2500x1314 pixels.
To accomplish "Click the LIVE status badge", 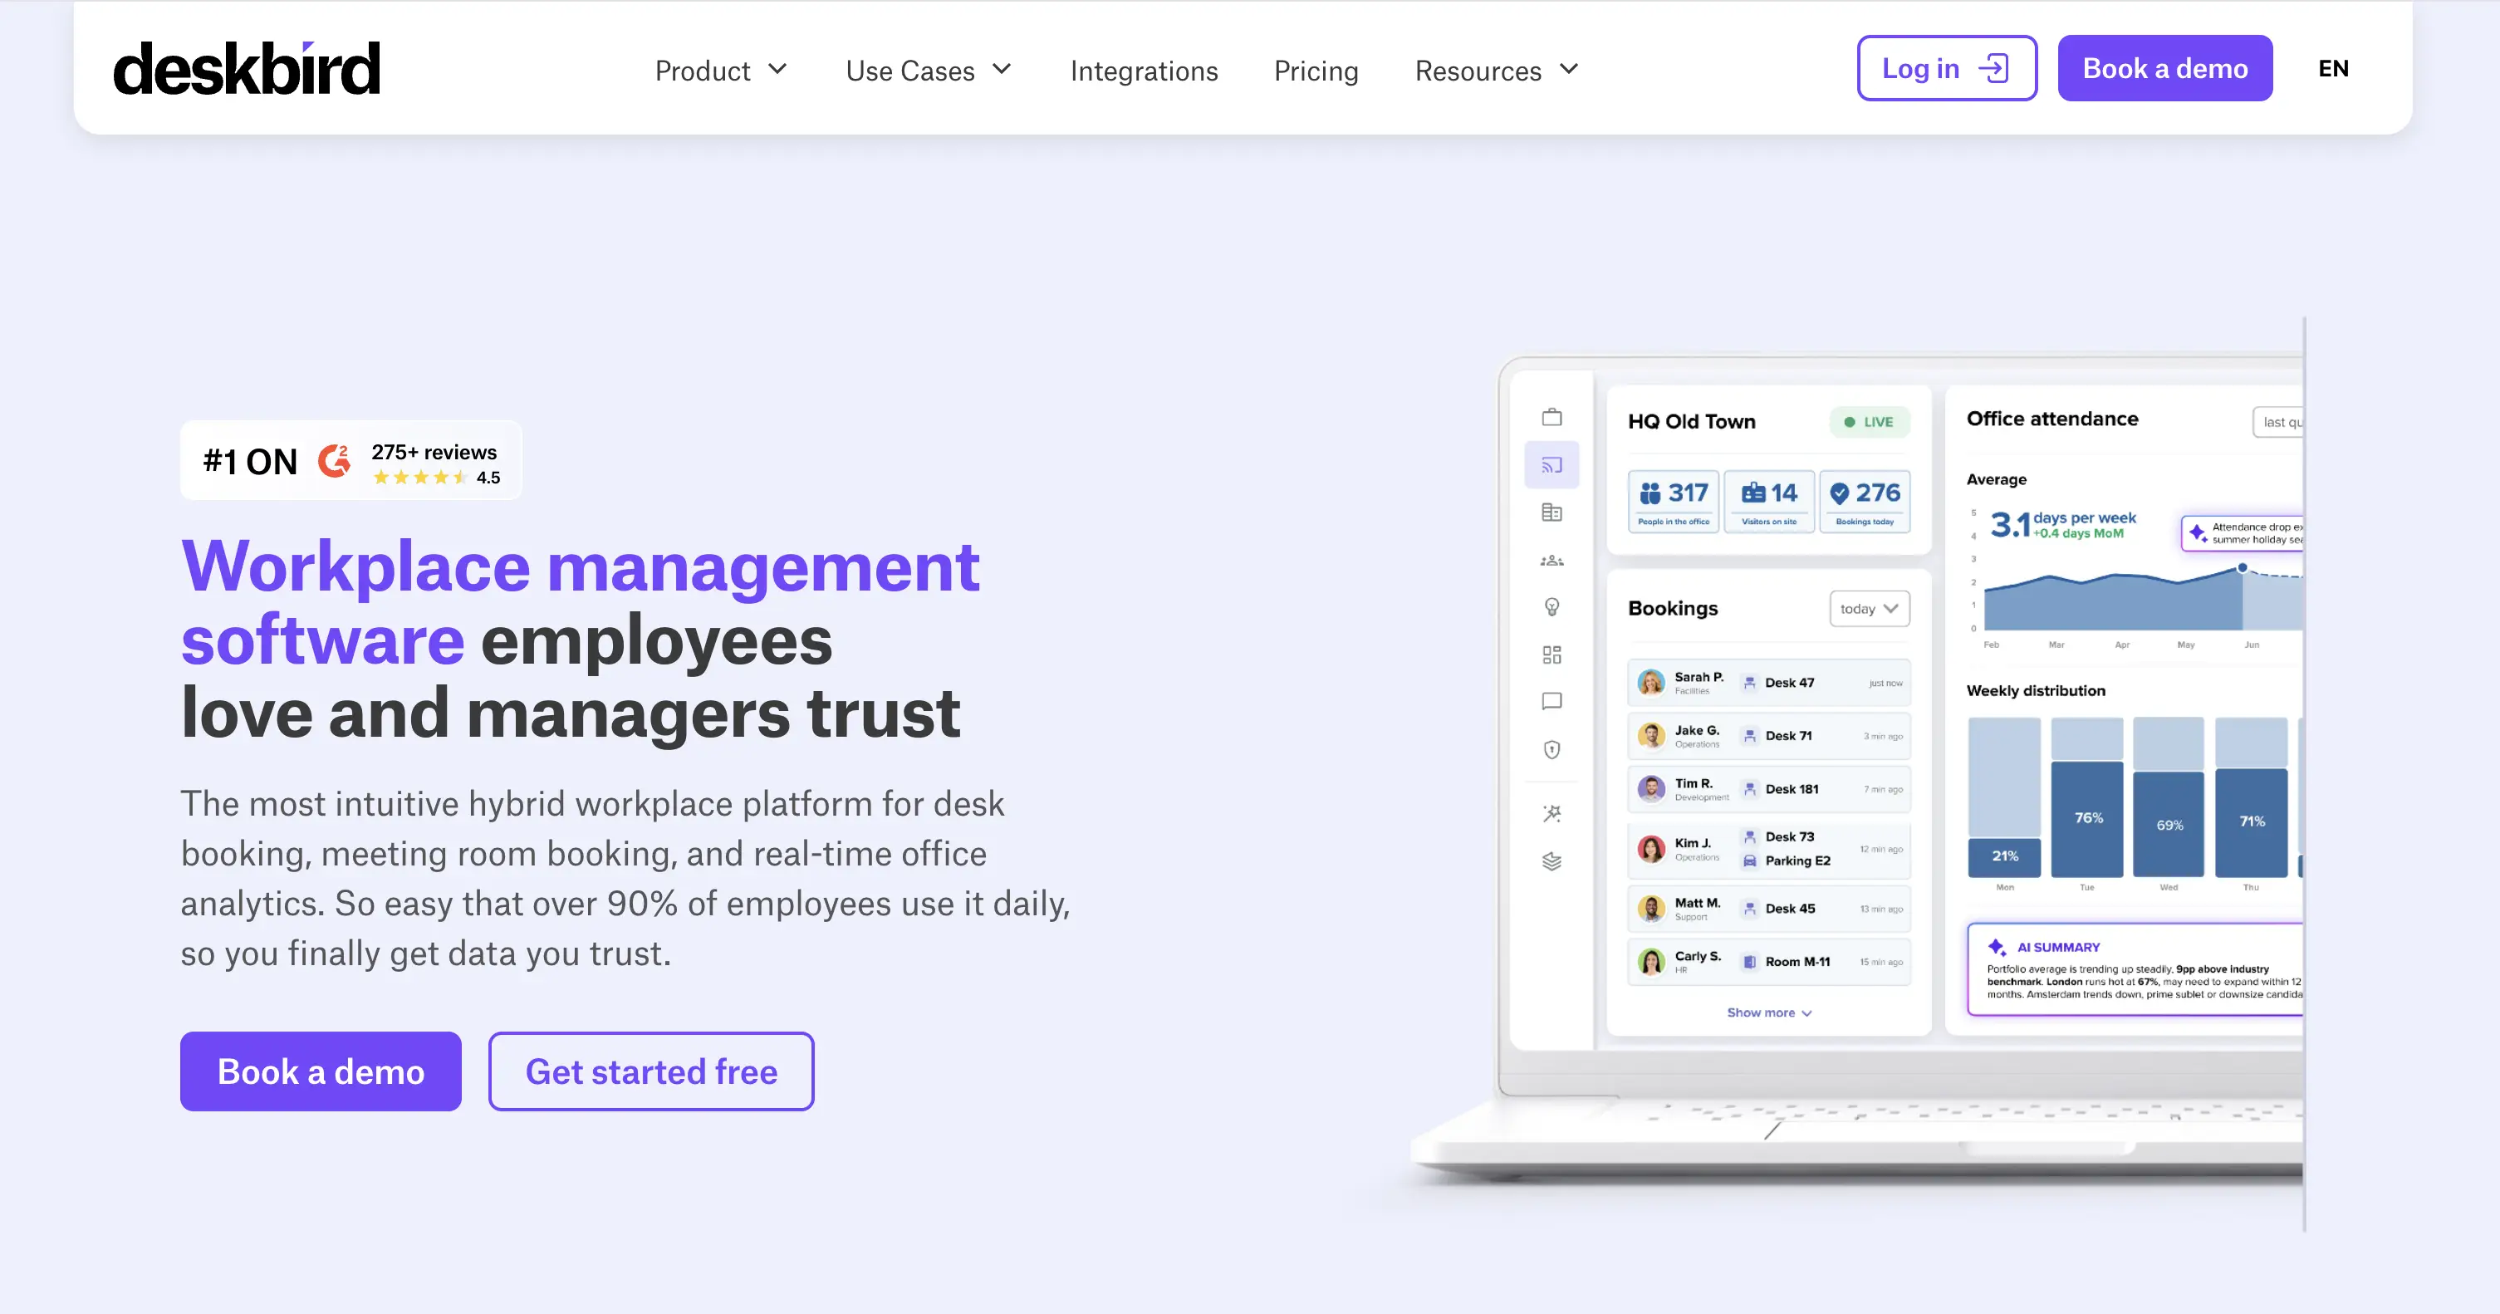I will click(1869, 422).
